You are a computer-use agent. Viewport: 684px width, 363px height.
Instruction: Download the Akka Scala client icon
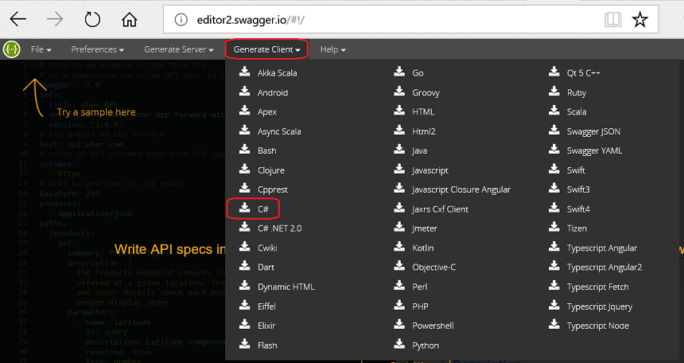(244, 71)
